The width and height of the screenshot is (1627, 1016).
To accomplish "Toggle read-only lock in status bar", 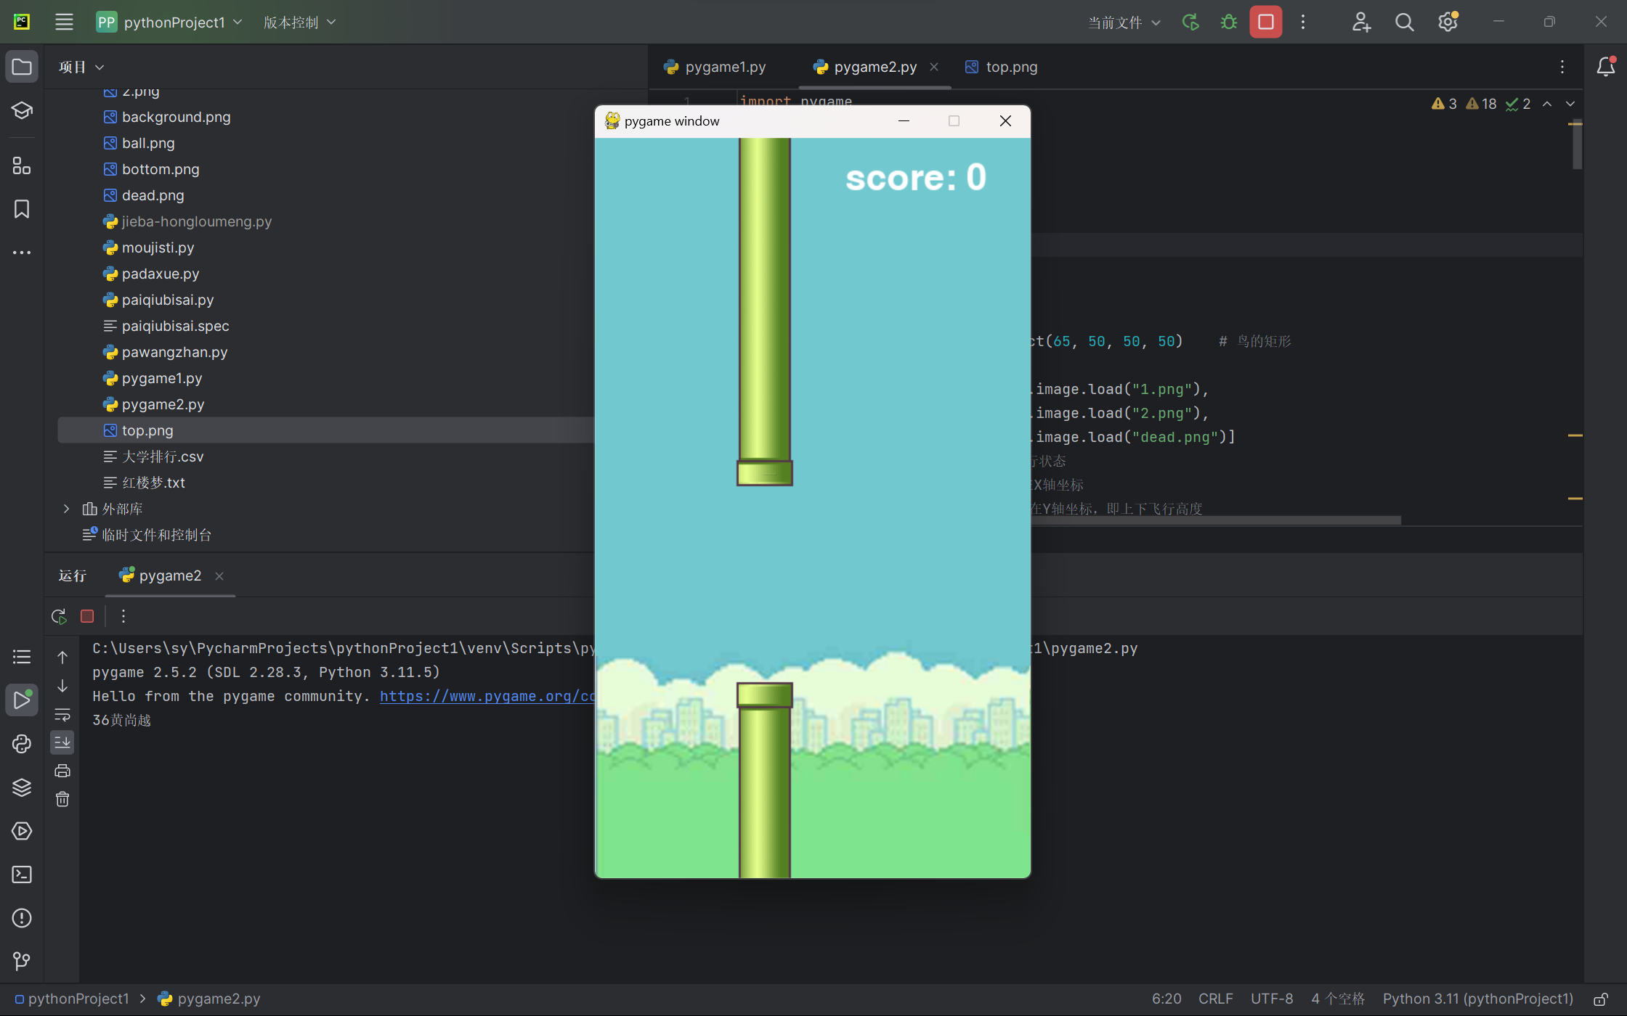I will point(1600,999).
